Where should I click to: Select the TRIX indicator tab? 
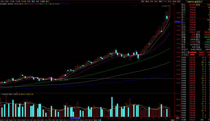point(19,120)
